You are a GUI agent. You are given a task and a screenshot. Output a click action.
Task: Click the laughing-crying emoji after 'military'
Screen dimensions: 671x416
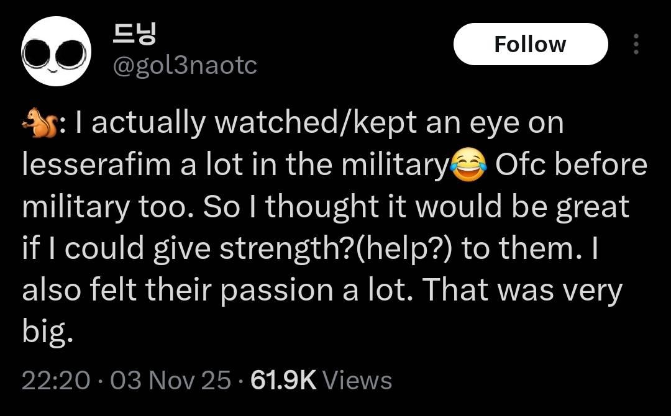pyautogui.click(x=468, y=165)
